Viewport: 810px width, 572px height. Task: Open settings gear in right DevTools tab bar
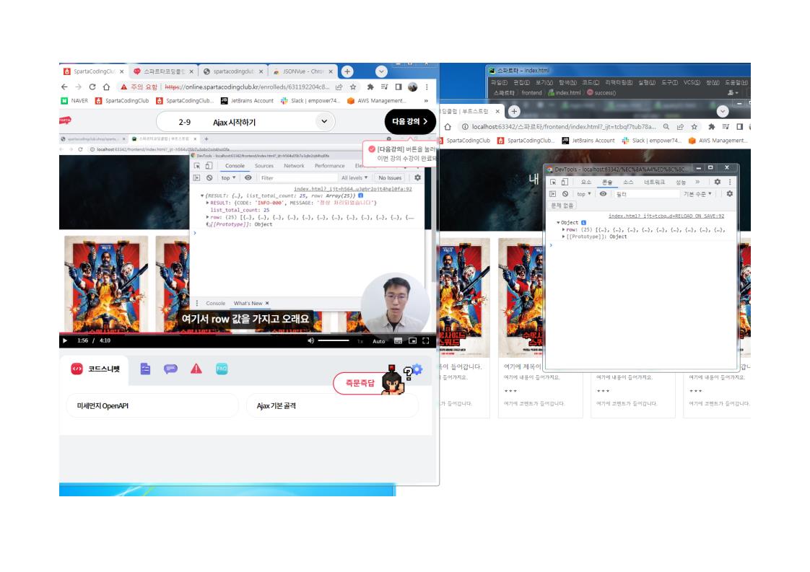(x=718, y=182)
